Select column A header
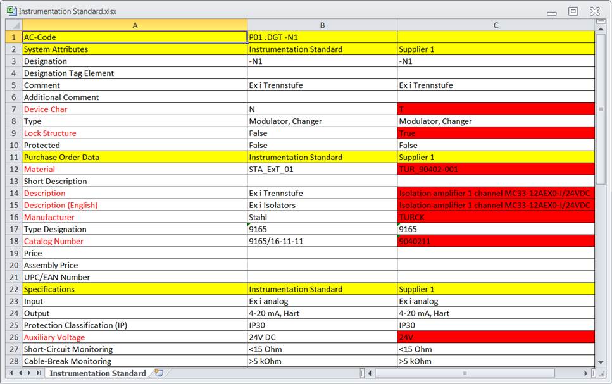Viewport: 612px width, 384px height. [x=135, y=25]
